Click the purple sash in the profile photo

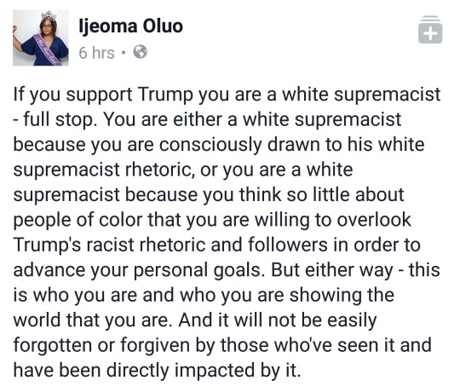(x=48, y=50)
